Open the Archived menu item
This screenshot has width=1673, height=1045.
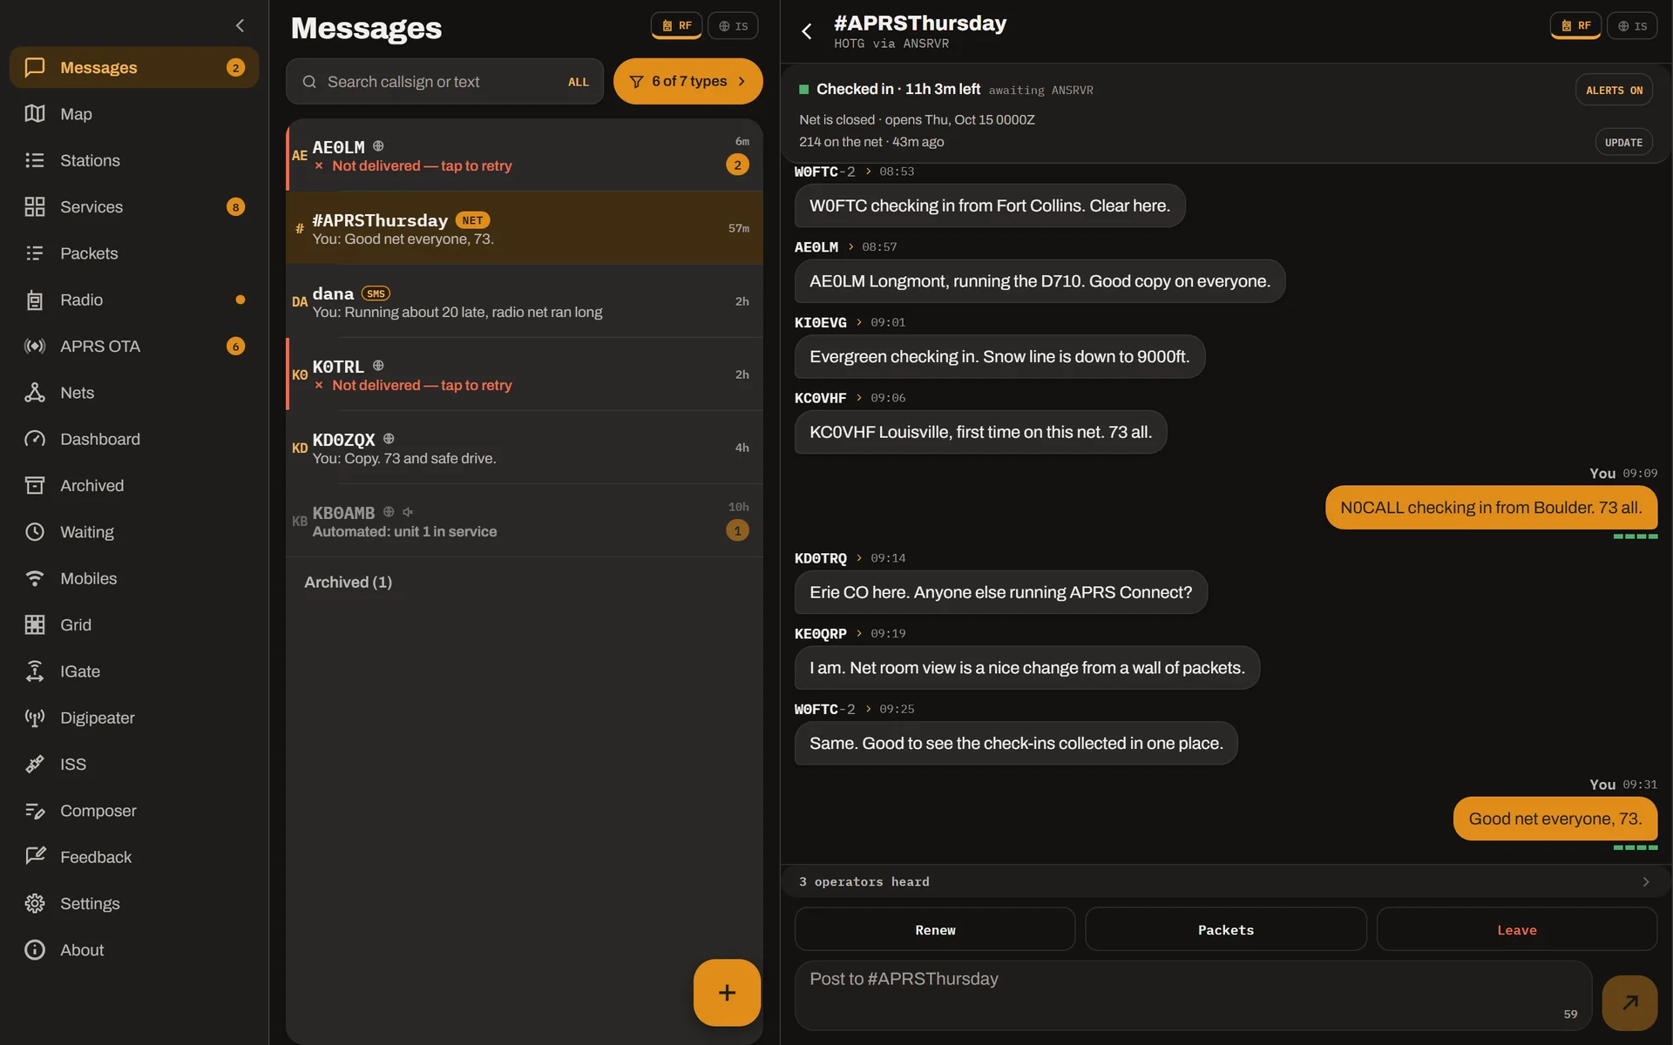[x=134, y=485]
